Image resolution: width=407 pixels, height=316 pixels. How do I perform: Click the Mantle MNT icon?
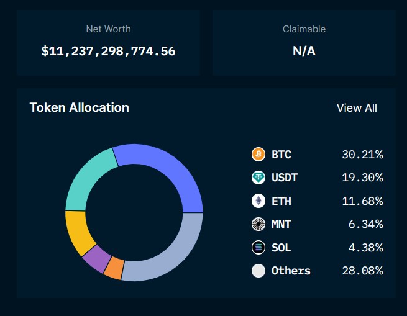coord(258,224)
